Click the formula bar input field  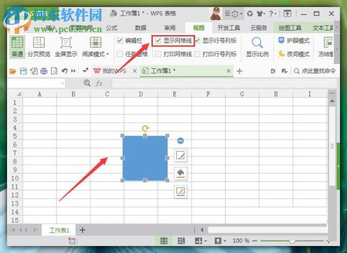[224, 83]
